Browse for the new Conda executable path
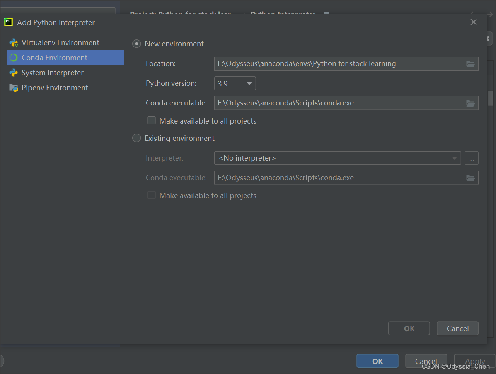The height and width of the screenshot is (374, 496). (470, 103)
